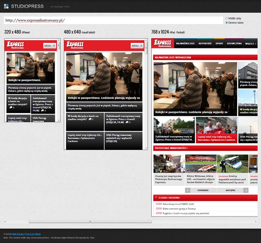Click the bottom horizontal scrollbar thumb

pos(90,222)
